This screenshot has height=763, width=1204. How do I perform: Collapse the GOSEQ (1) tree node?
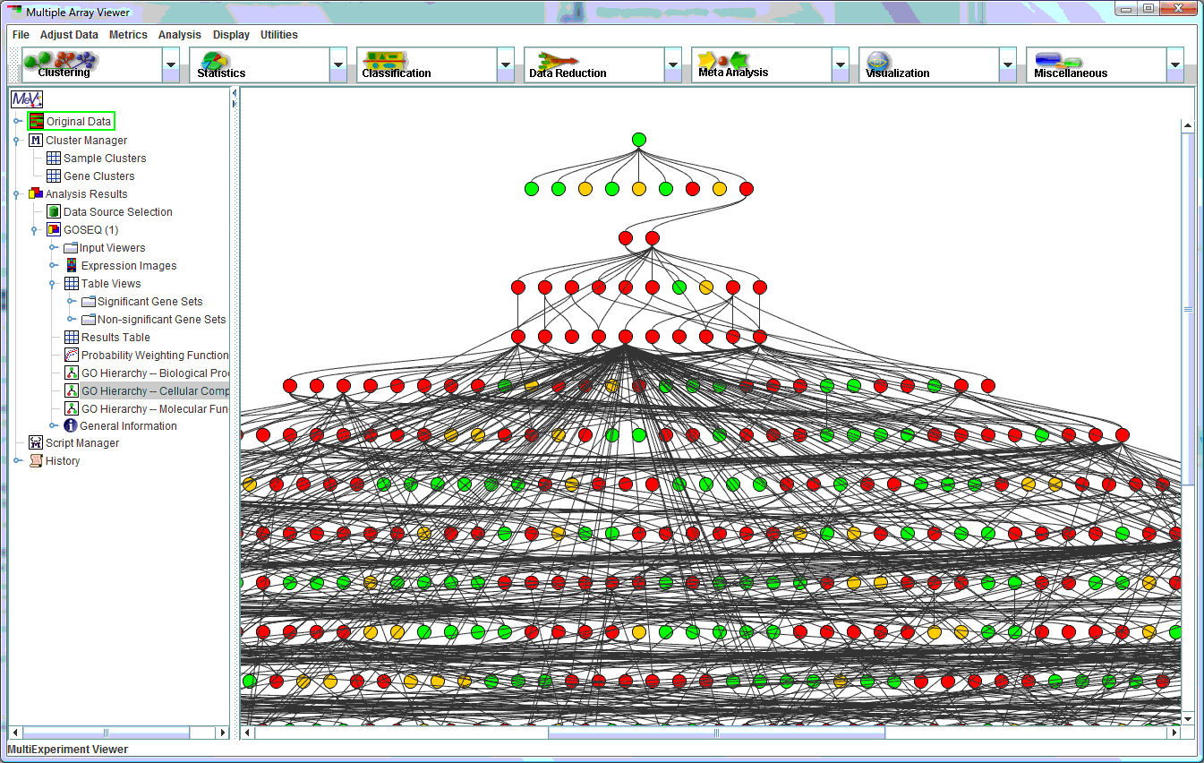(x=35, y=230)
